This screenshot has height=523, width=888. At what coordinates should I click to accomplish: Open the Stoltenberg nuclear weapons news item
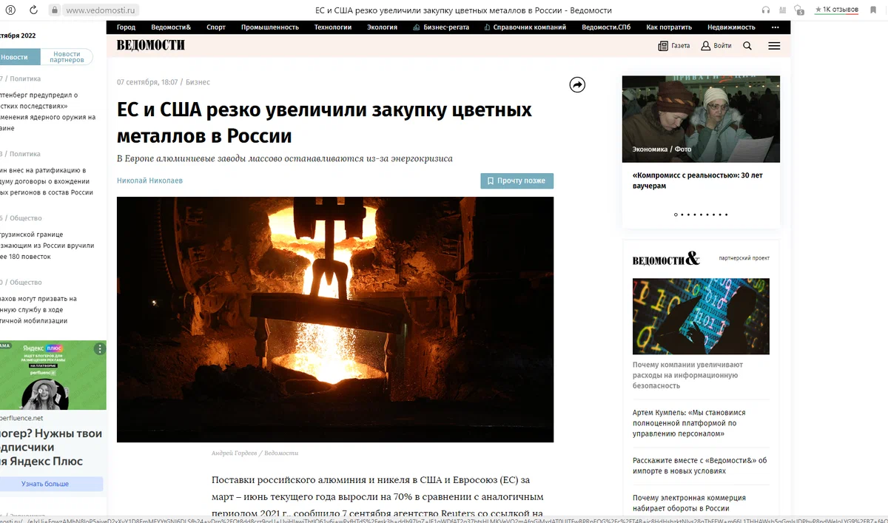click(x=48, y=111)
